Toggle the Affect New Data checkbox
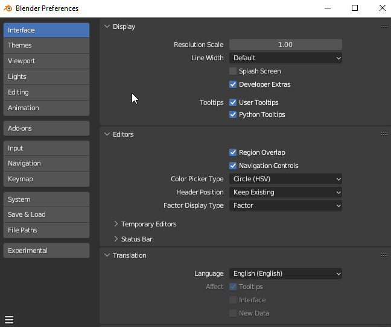The width and height of the screenshot is (391, 327). [x=233, y=313]
